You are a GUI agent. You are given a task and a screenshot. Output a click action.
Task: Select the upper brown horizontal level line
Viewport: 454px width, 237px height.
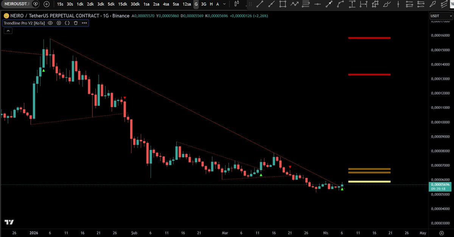pos(369,169)
